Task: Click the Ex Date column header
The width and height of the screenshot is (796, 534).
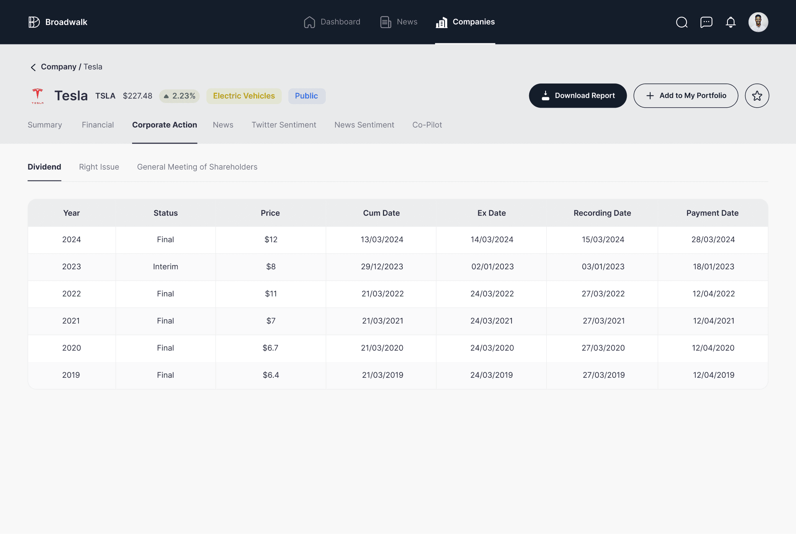Action: pos(492,213)
